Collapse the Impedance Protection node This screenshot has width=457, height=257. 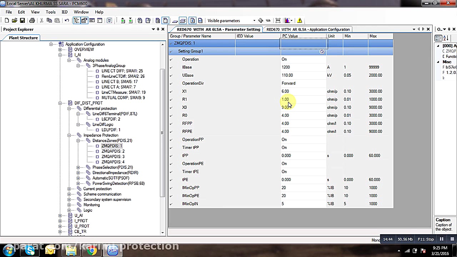coord(69,135)
